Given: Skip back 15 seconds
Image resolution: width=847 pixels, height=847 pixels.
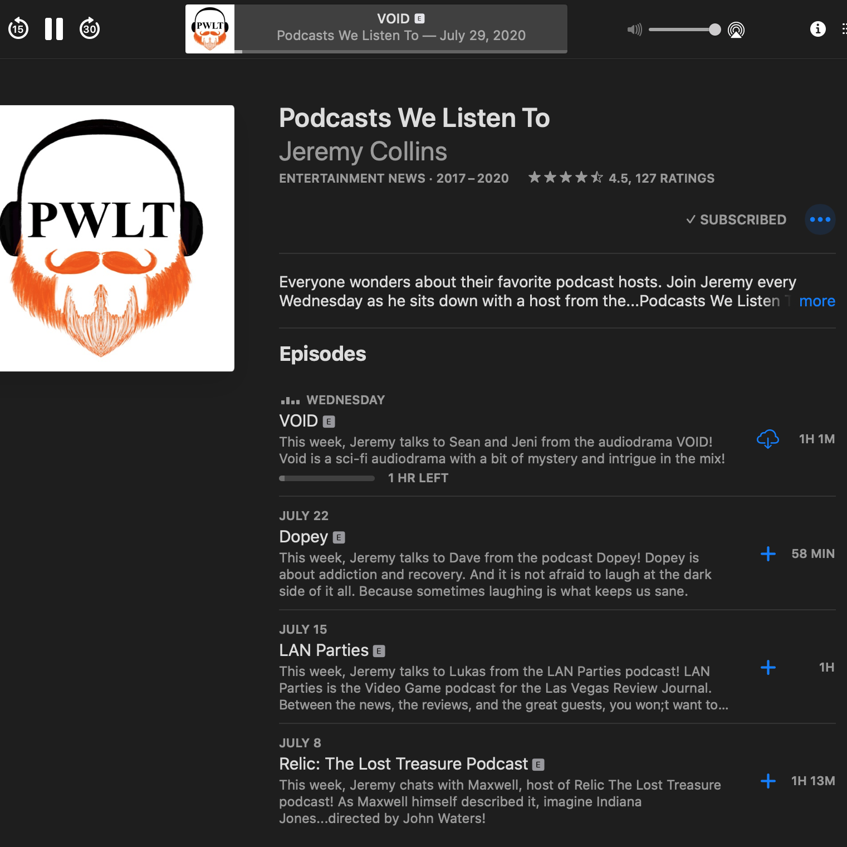Looking at the screenshot, I should click(x=18, y=28).
